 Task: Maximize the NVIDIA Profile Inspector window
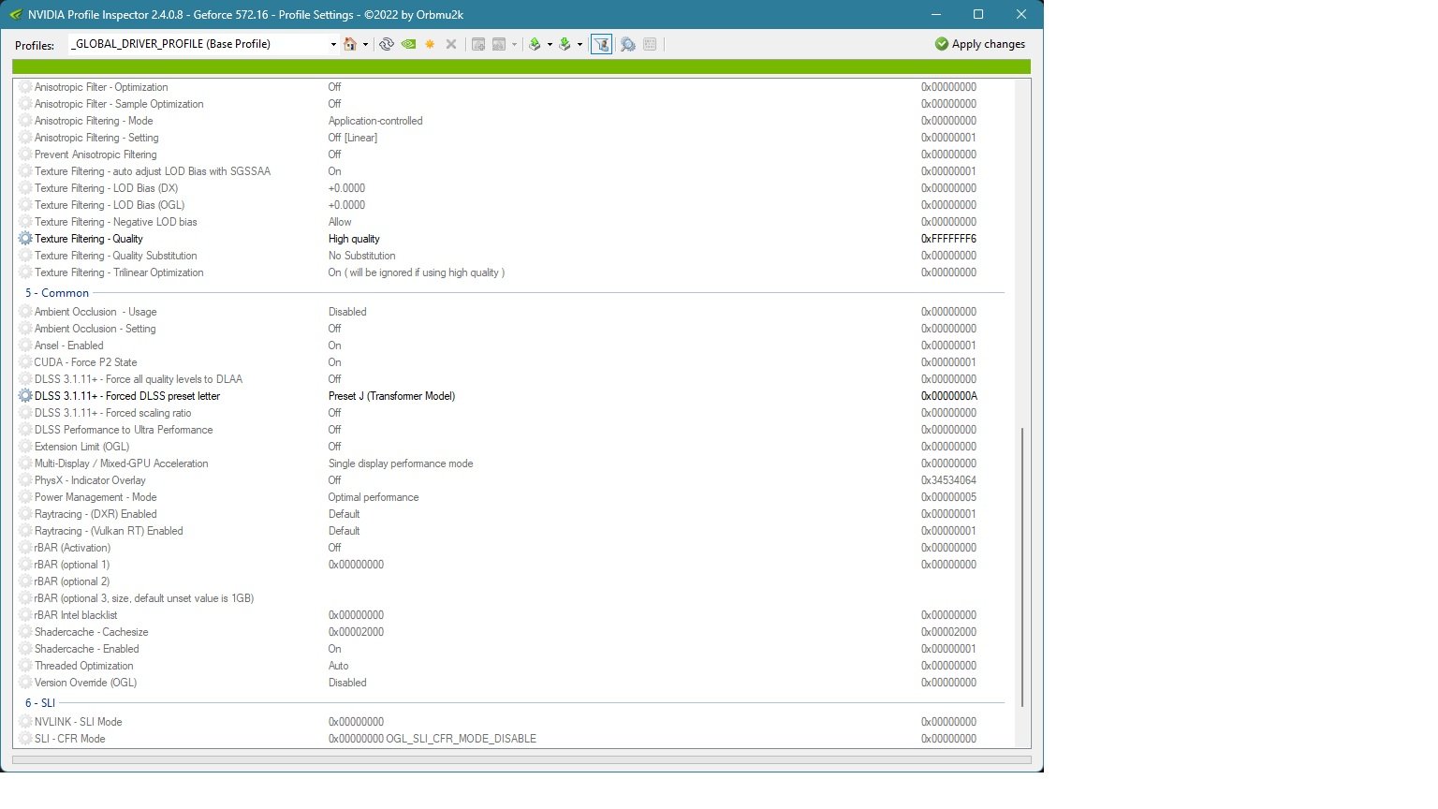pos(978,14)
